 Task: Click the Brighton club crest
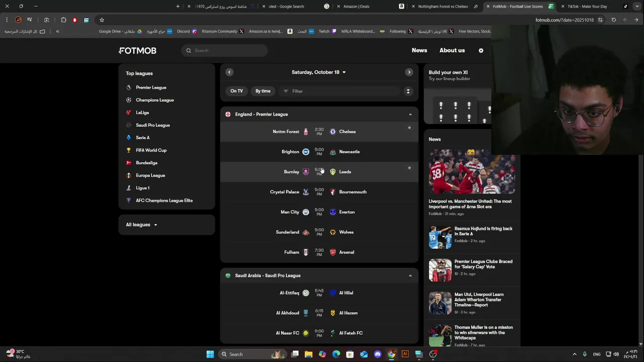pyautogui.click(x=305, y=152)
